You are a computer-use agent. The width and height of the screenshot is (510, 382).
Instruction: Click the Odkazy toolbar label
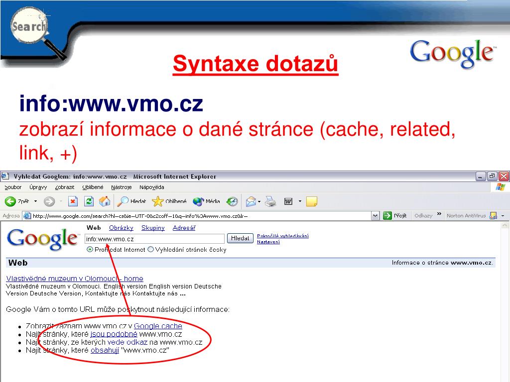[423, 215]
